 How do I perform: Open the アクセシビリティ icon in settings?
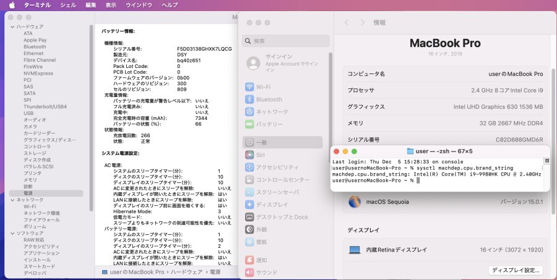[249, 167]
